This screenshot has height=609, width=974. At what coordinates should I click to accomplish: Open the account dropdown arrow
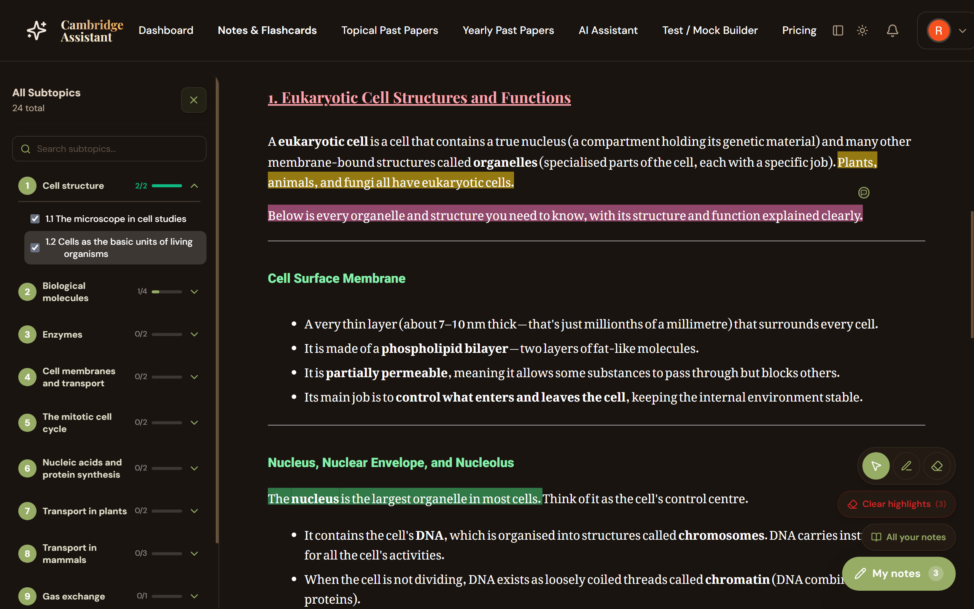962,30
